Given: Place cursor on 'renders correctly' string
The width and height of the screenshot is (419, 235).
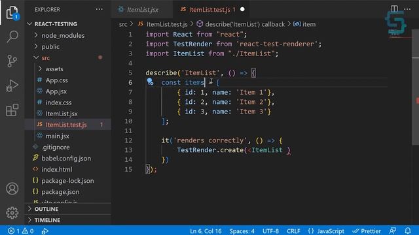Looking at the screenshot, I should pyautogui.click(x=210, y=140).
